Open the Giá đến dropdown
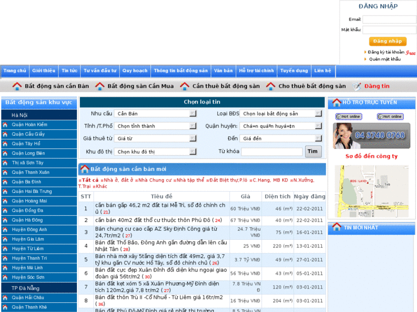The width and height of the screenshot is (417, 312). pos(281,139)
